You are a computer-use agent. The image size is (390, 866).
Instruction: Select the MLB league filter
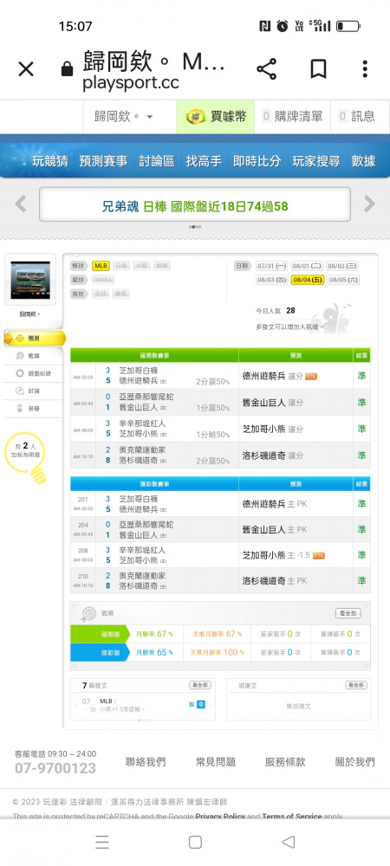pyautogui.click(x=101, y=266)
